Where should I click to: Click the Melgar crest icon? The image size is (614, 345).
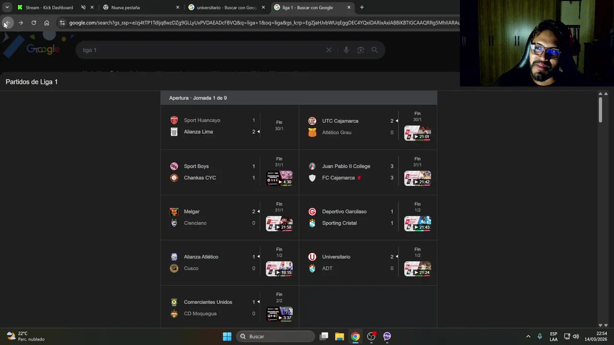tap(174, 212)
